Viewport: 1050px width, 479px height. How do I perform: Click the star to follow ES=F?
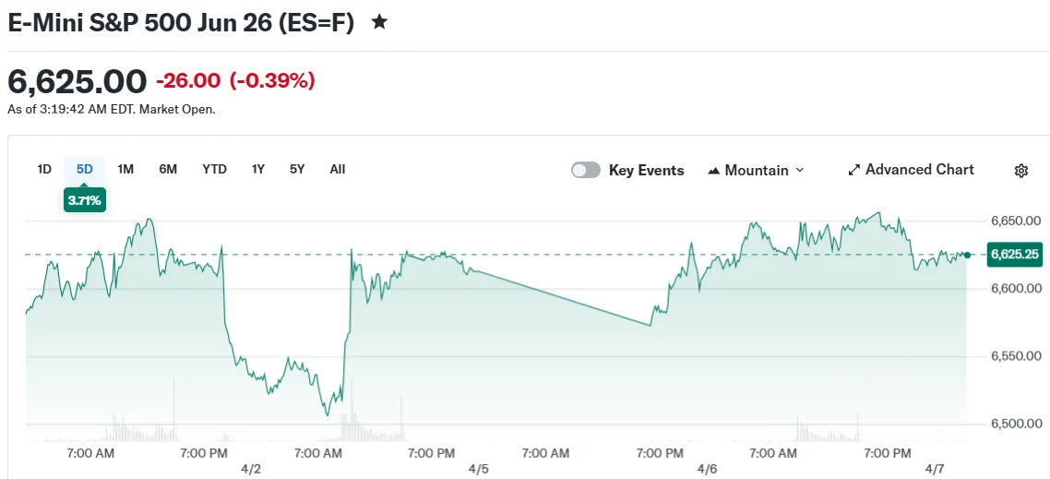(379, 22)
